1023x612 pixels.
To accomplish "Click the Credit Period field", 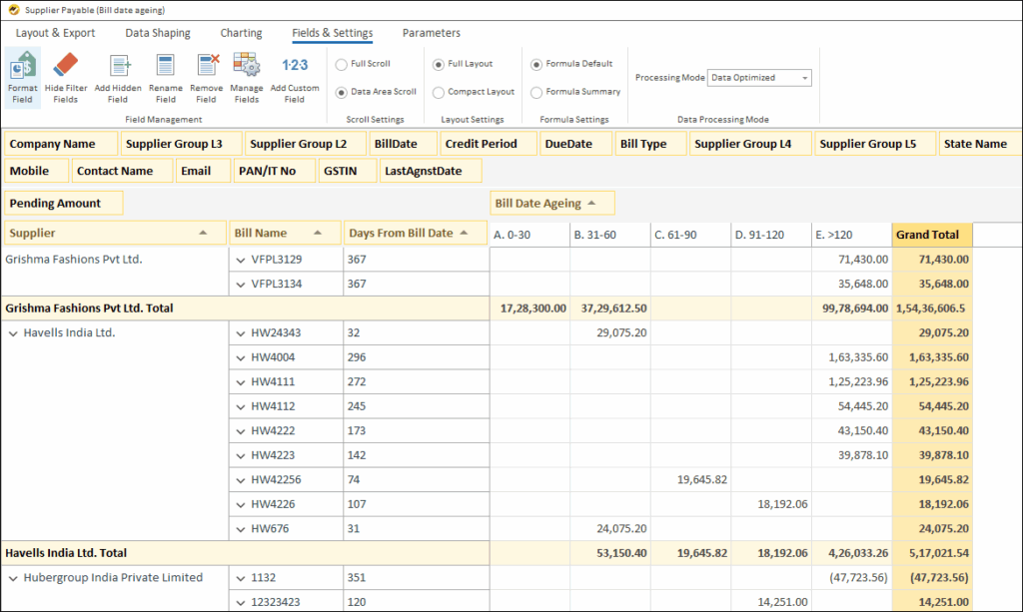I will pos(489,144).
